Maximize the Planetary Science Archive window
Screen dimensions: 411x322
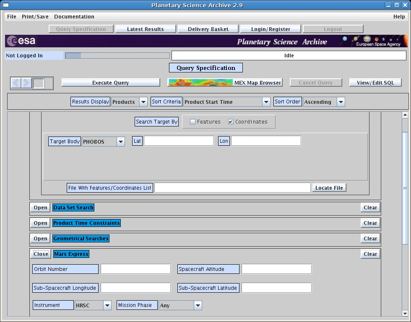[397, 5]
